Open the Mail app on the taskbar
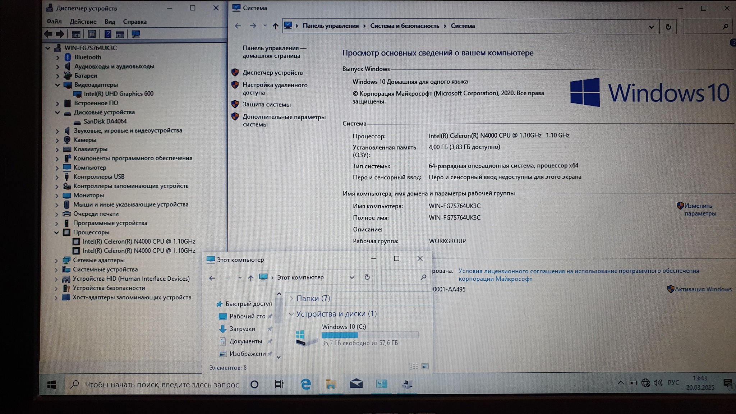Viewport: 736px width, 414px height. click(x=356, y=384)
